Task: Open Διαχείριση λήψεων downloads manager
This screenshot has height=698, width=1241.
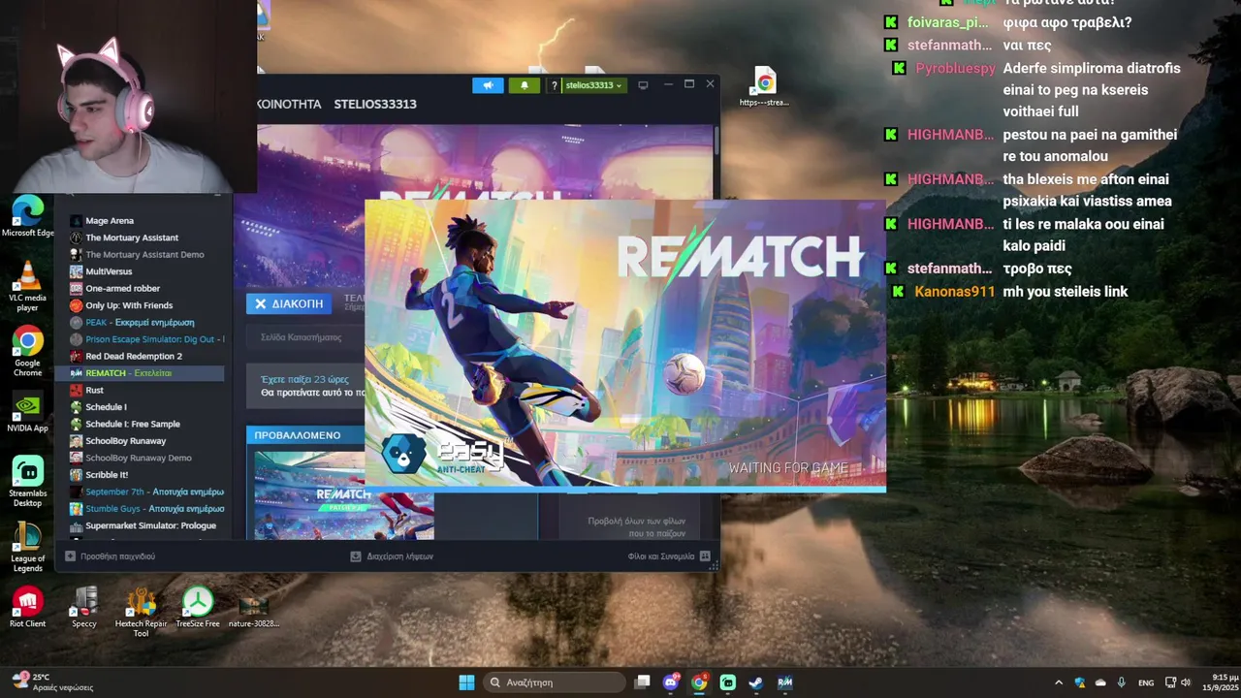Action: point(392,556)
